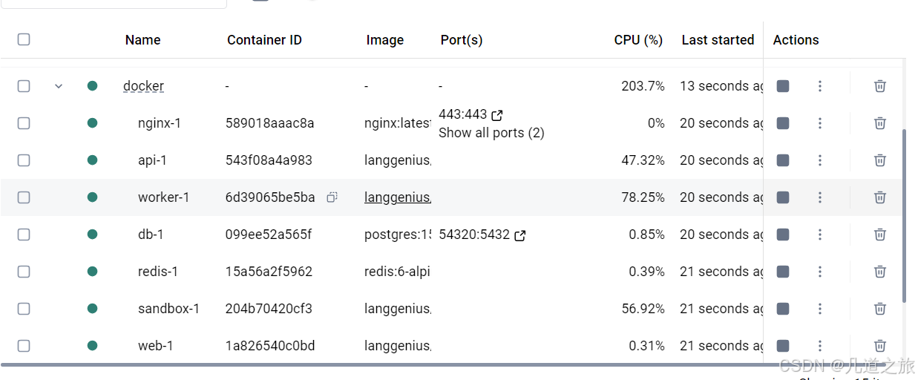Stop the nginx-1 container
This screenshot has width=918, height=380.
point(782,123)
